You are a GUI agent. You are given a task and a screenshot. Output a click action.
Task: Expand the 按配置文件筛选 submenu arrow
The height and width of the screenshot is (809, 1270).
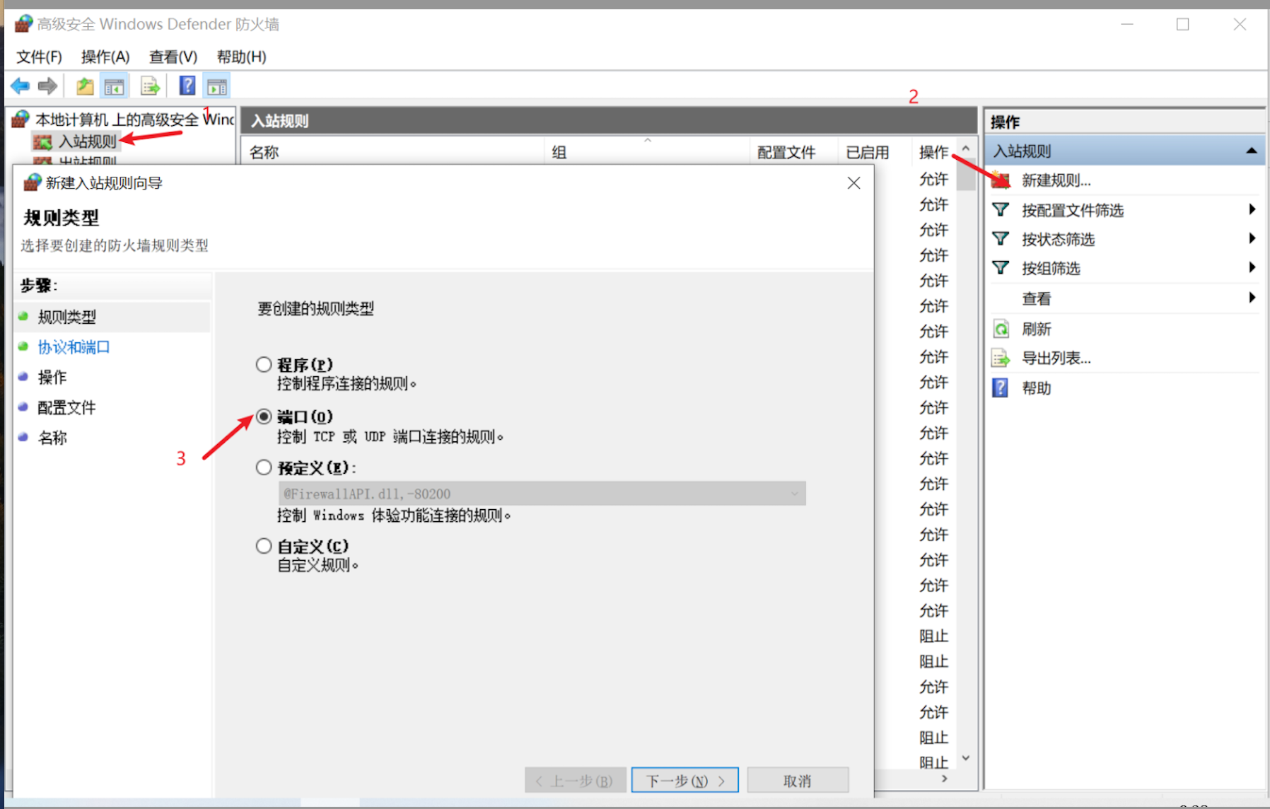(x=1252, y=209)
